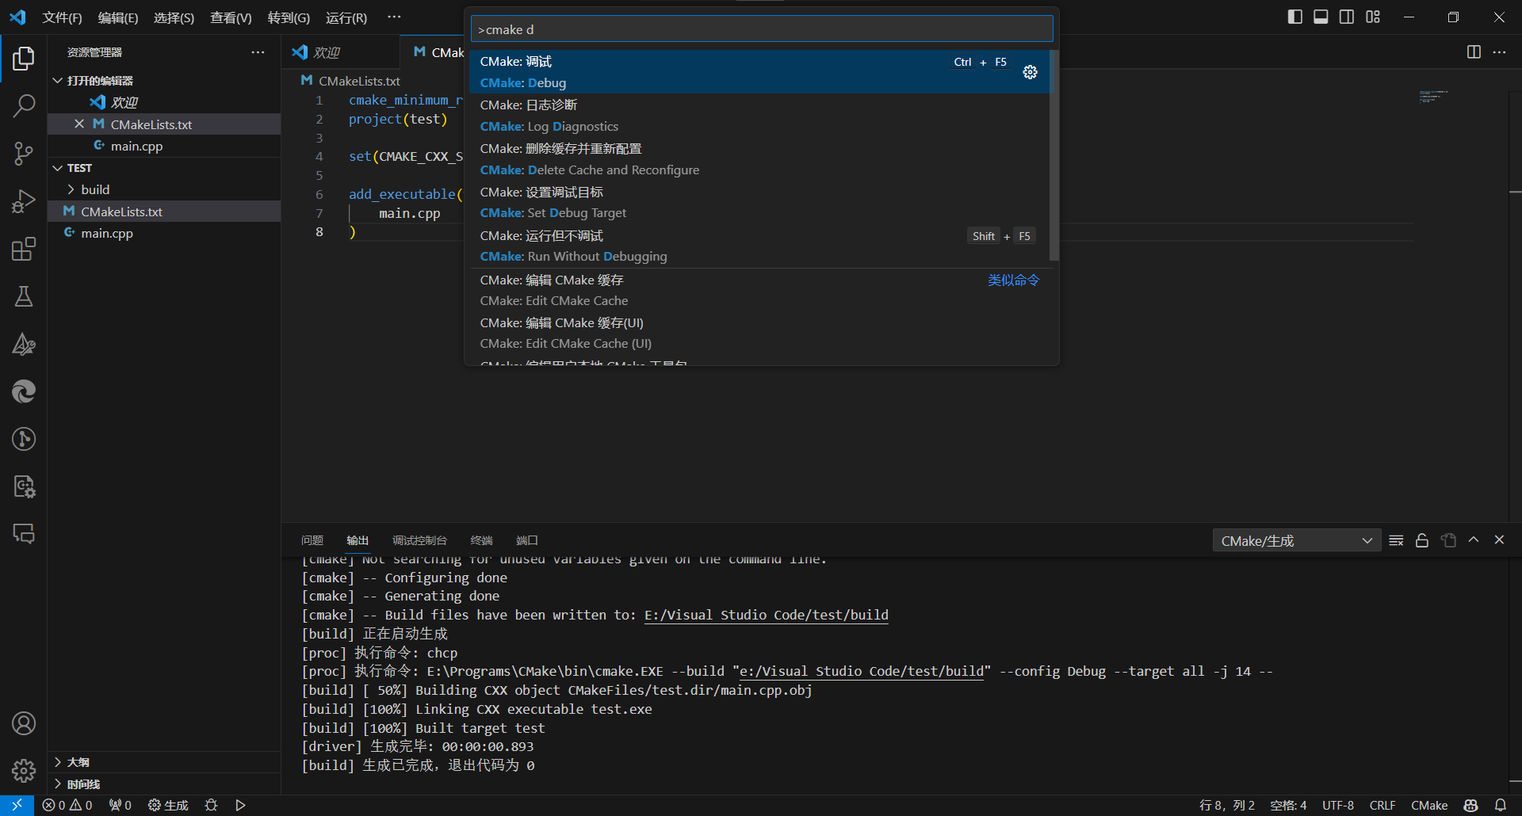Clear the output panel

[1396, 540]
